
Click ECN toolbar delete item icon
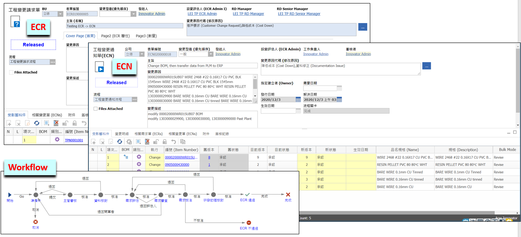(102, 142)
